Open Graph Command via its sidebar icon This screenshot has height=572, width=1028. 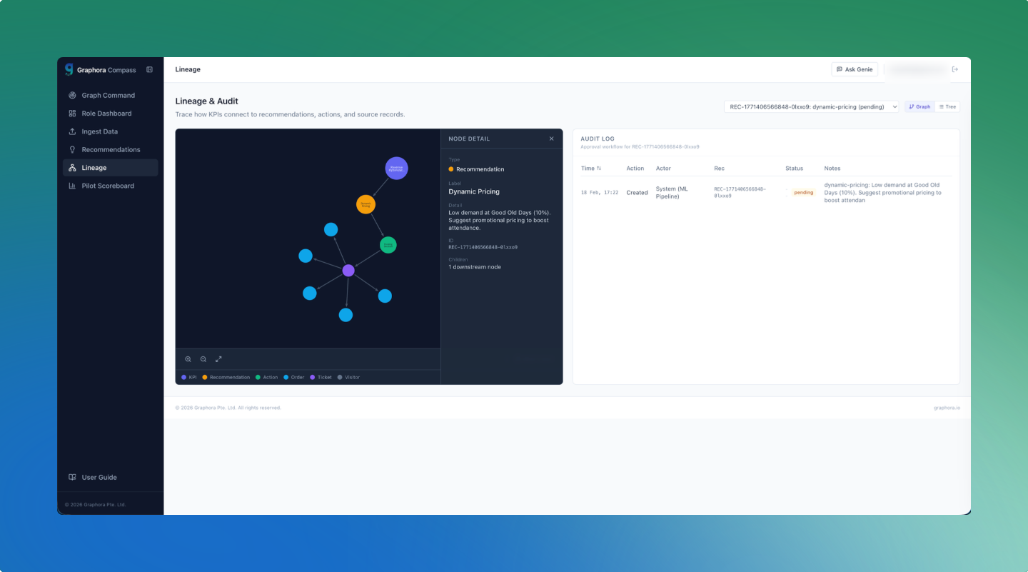[72, 96]
